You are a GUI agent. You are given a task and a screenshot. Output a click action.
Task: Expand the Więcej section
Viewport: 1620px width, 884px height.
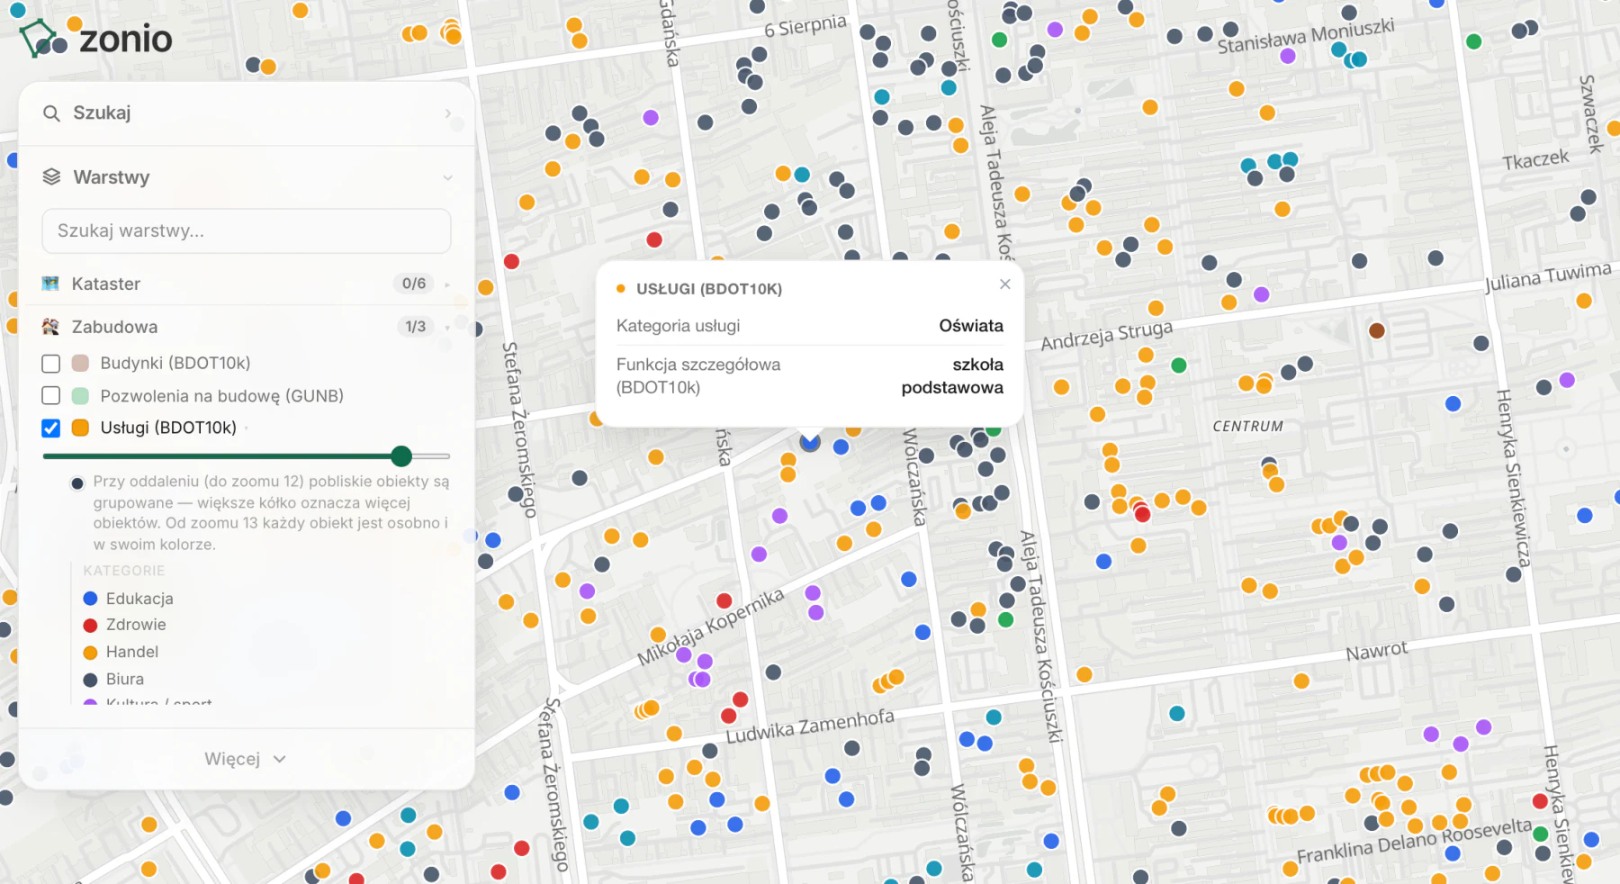click(246, 759)
